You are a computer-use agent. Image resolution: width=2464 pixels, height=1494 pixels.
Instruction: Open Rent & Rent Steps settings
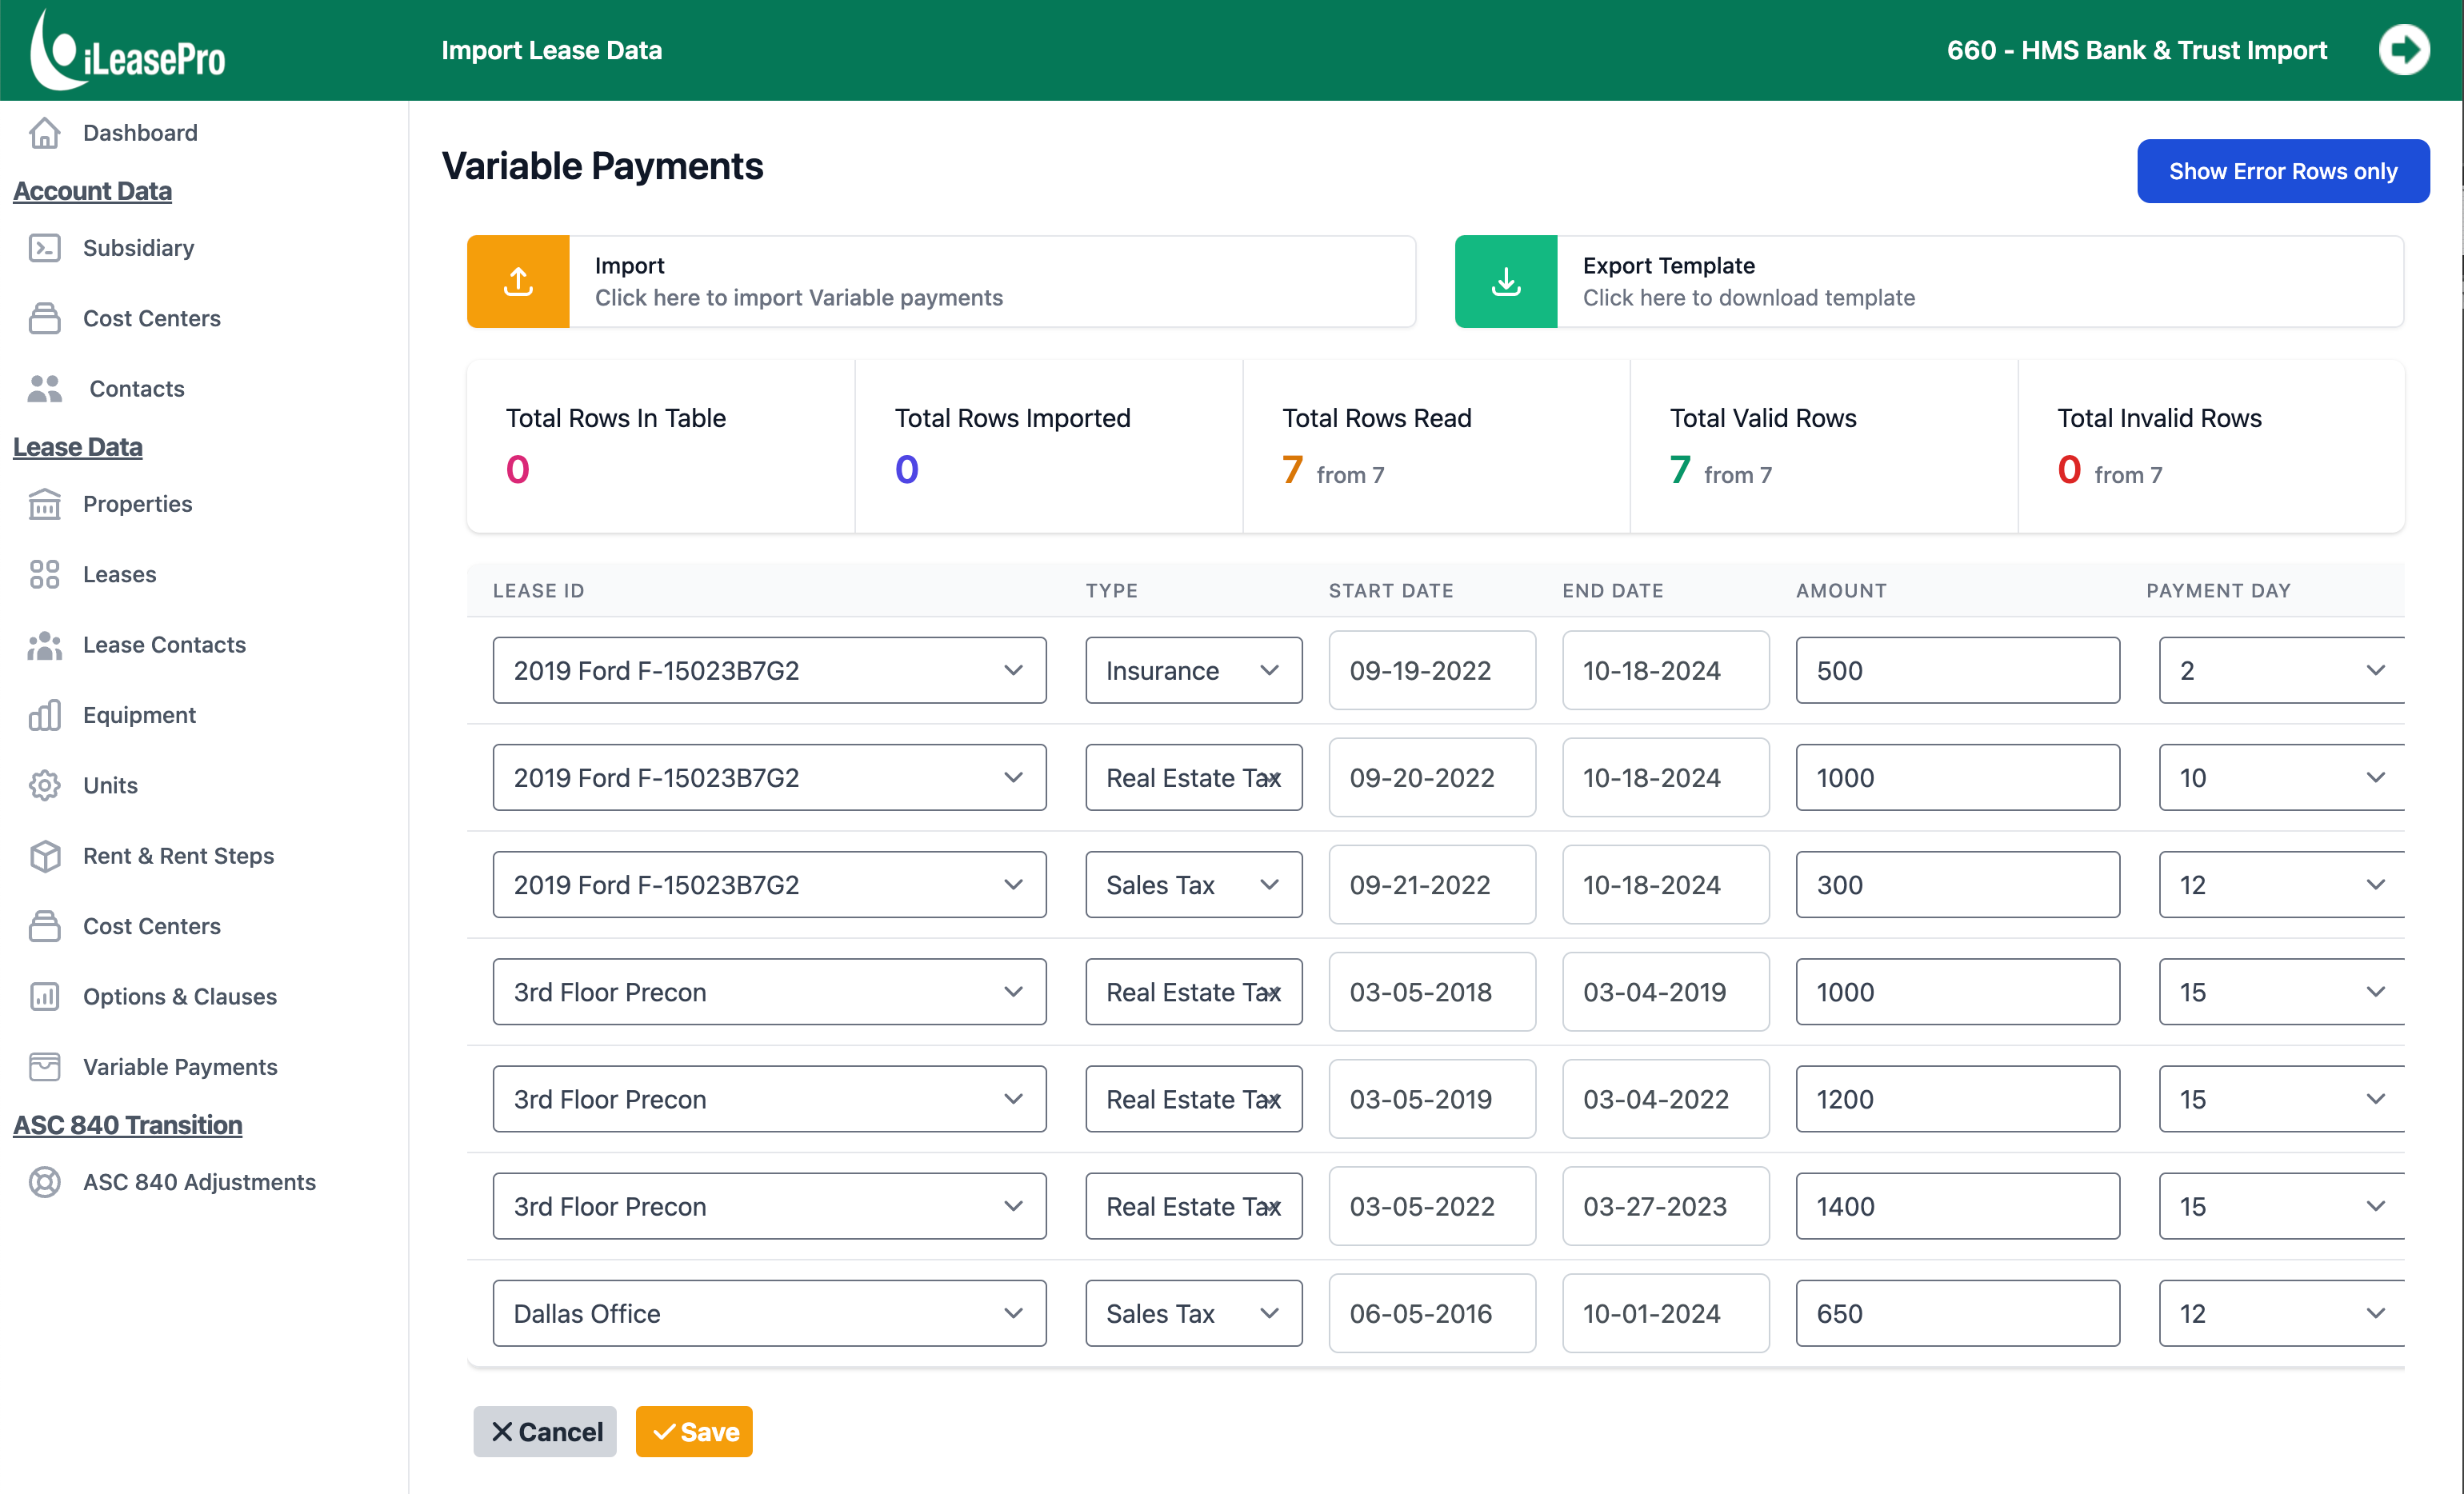pyautogui.click(x=178, y=855)
